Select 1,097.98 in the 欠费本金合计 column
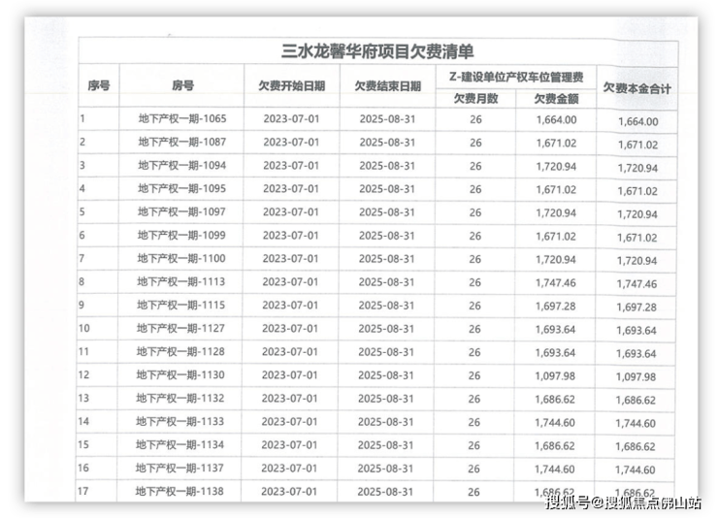This screenshot has width=718, height=518. pyautogui.click(x=636, y=377)
